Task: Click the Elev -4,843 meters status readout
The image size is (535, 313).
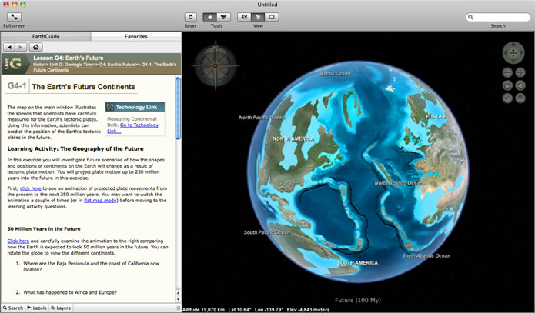Action: tap(309, 310)
